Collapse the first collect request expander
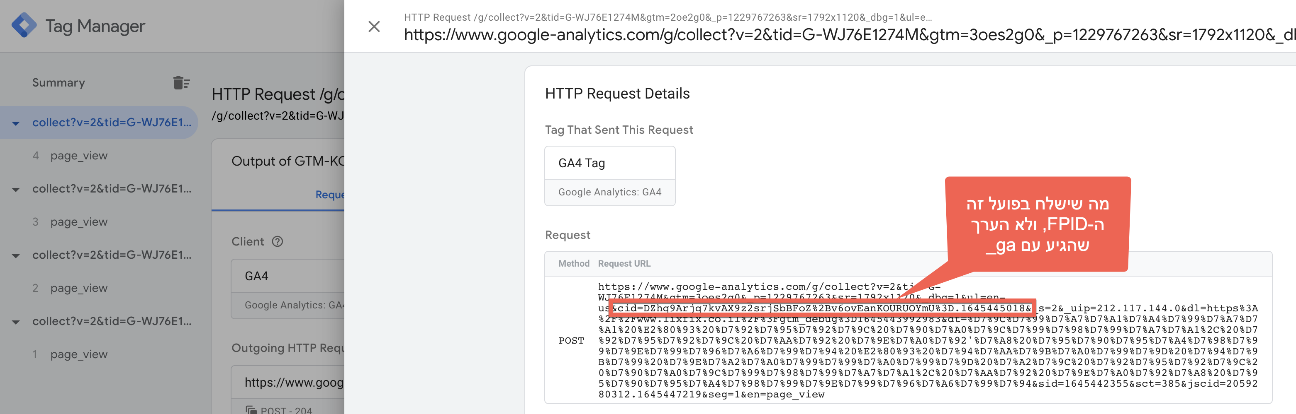This screenshot has width=1296, height=414. coord(16,123)
